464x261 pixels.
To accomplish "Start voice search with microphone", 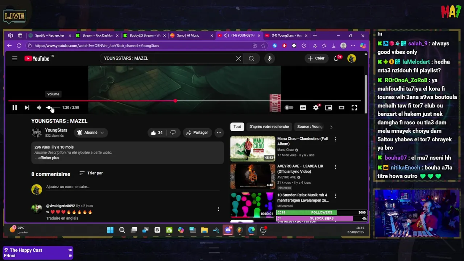I will pos(269,58).
